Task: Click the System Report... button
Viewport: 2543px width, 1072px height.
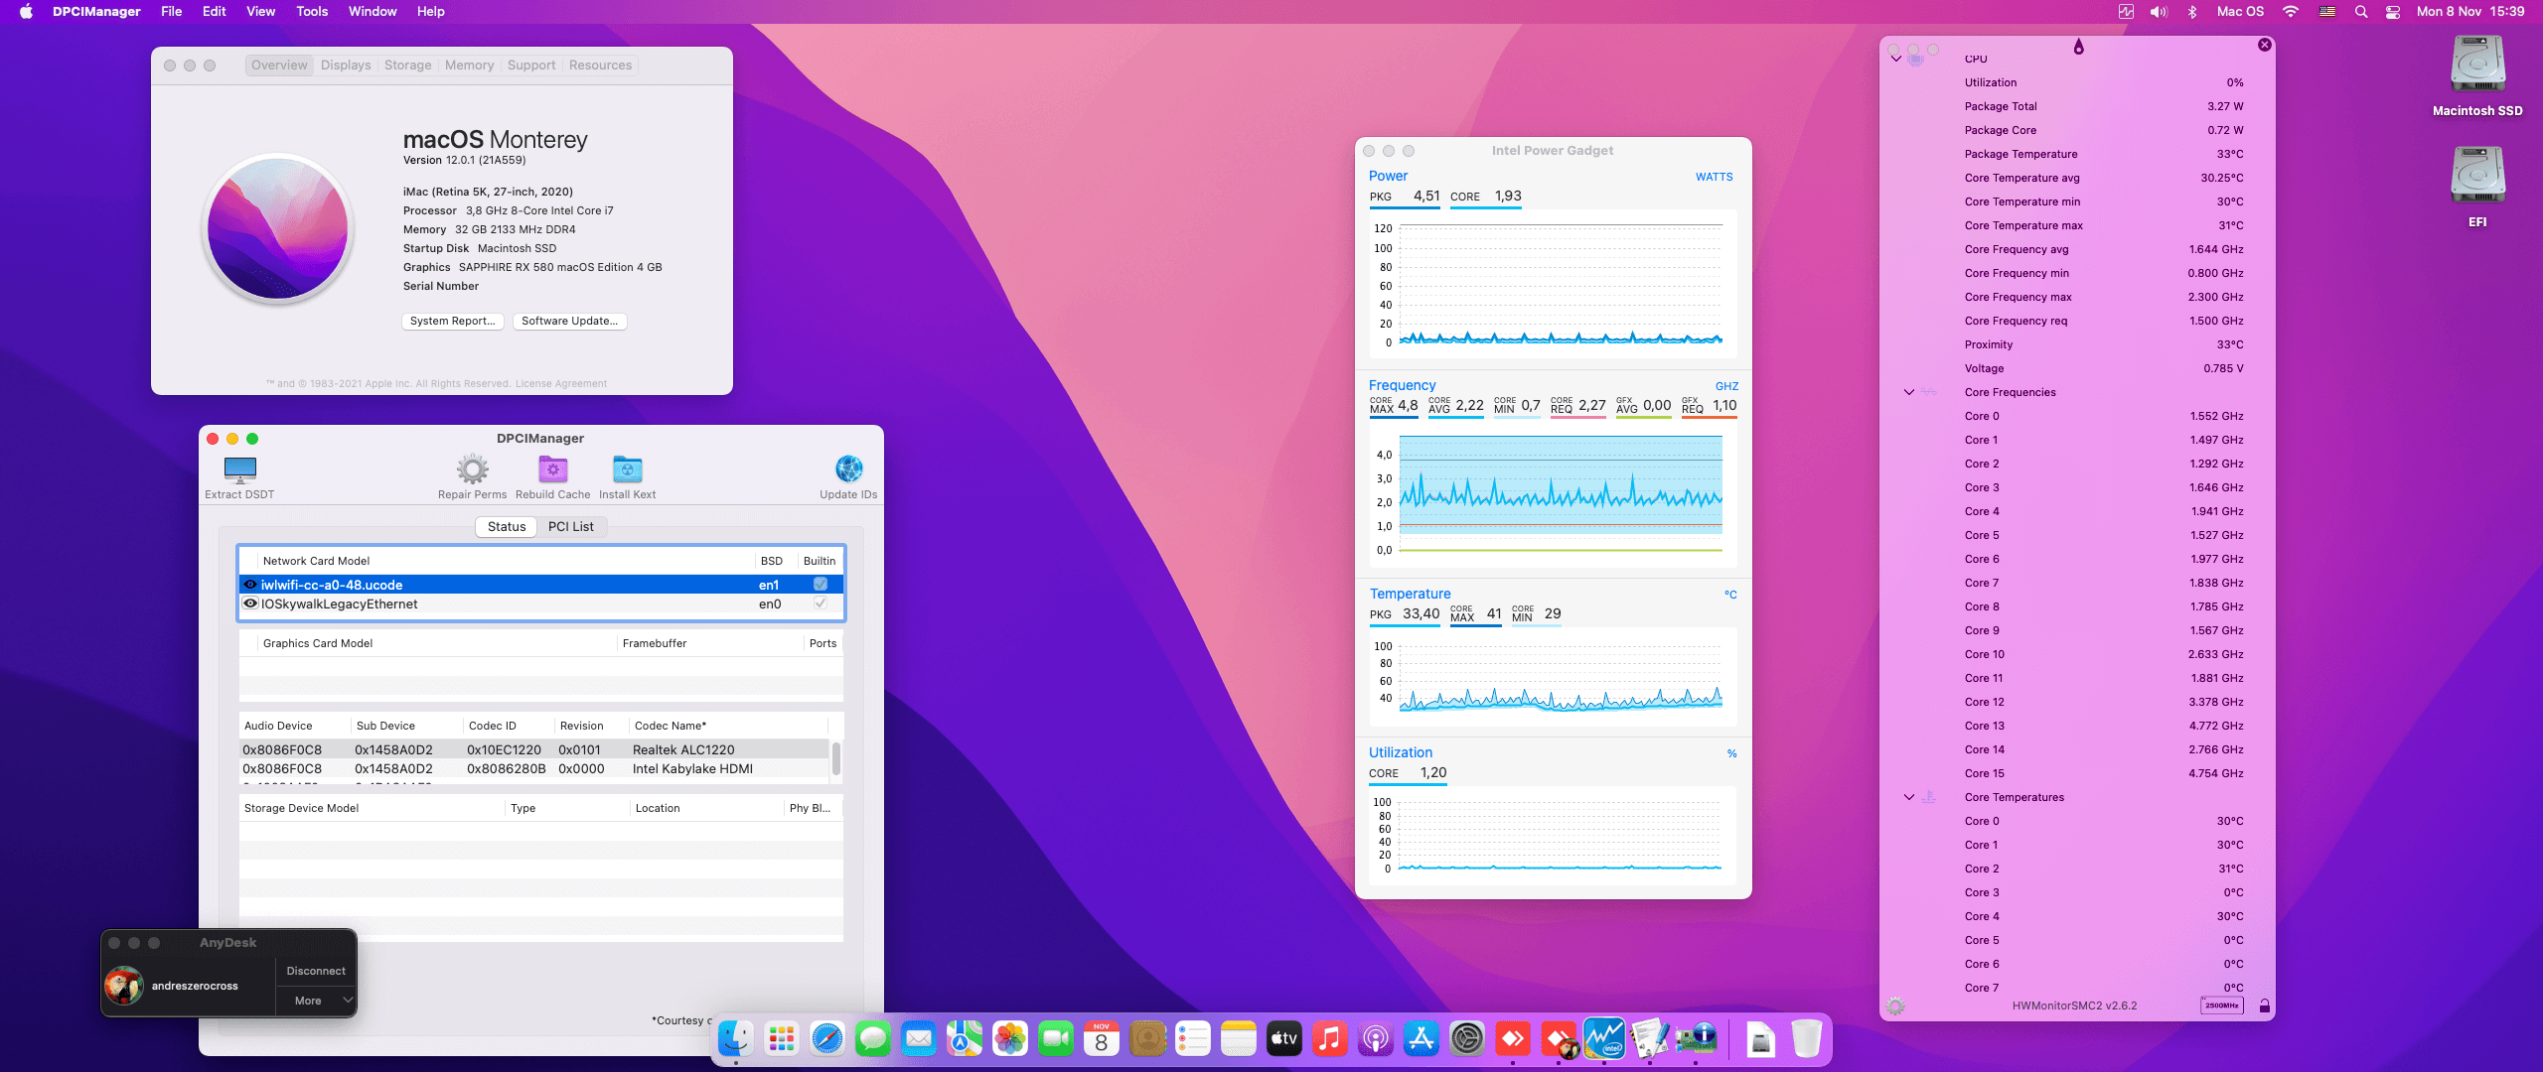Action: coord(452,321)
